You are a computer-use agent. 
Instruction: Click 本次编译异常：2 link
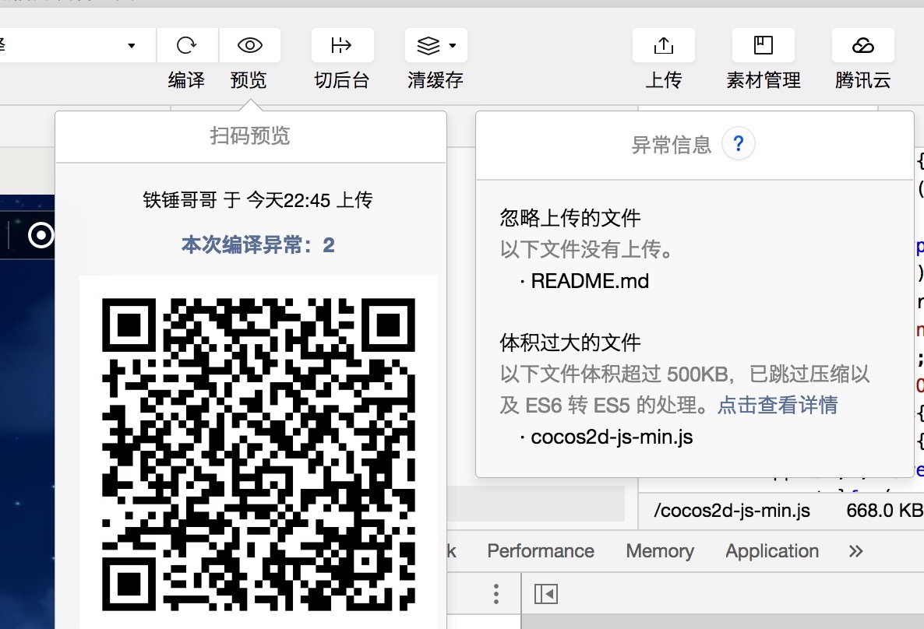tap(258, 245)
